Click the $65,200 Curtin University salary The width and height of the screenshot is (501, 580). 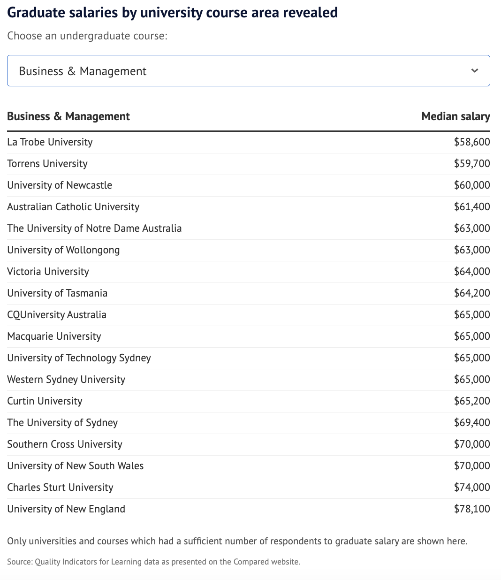click(x=471, y=401)
